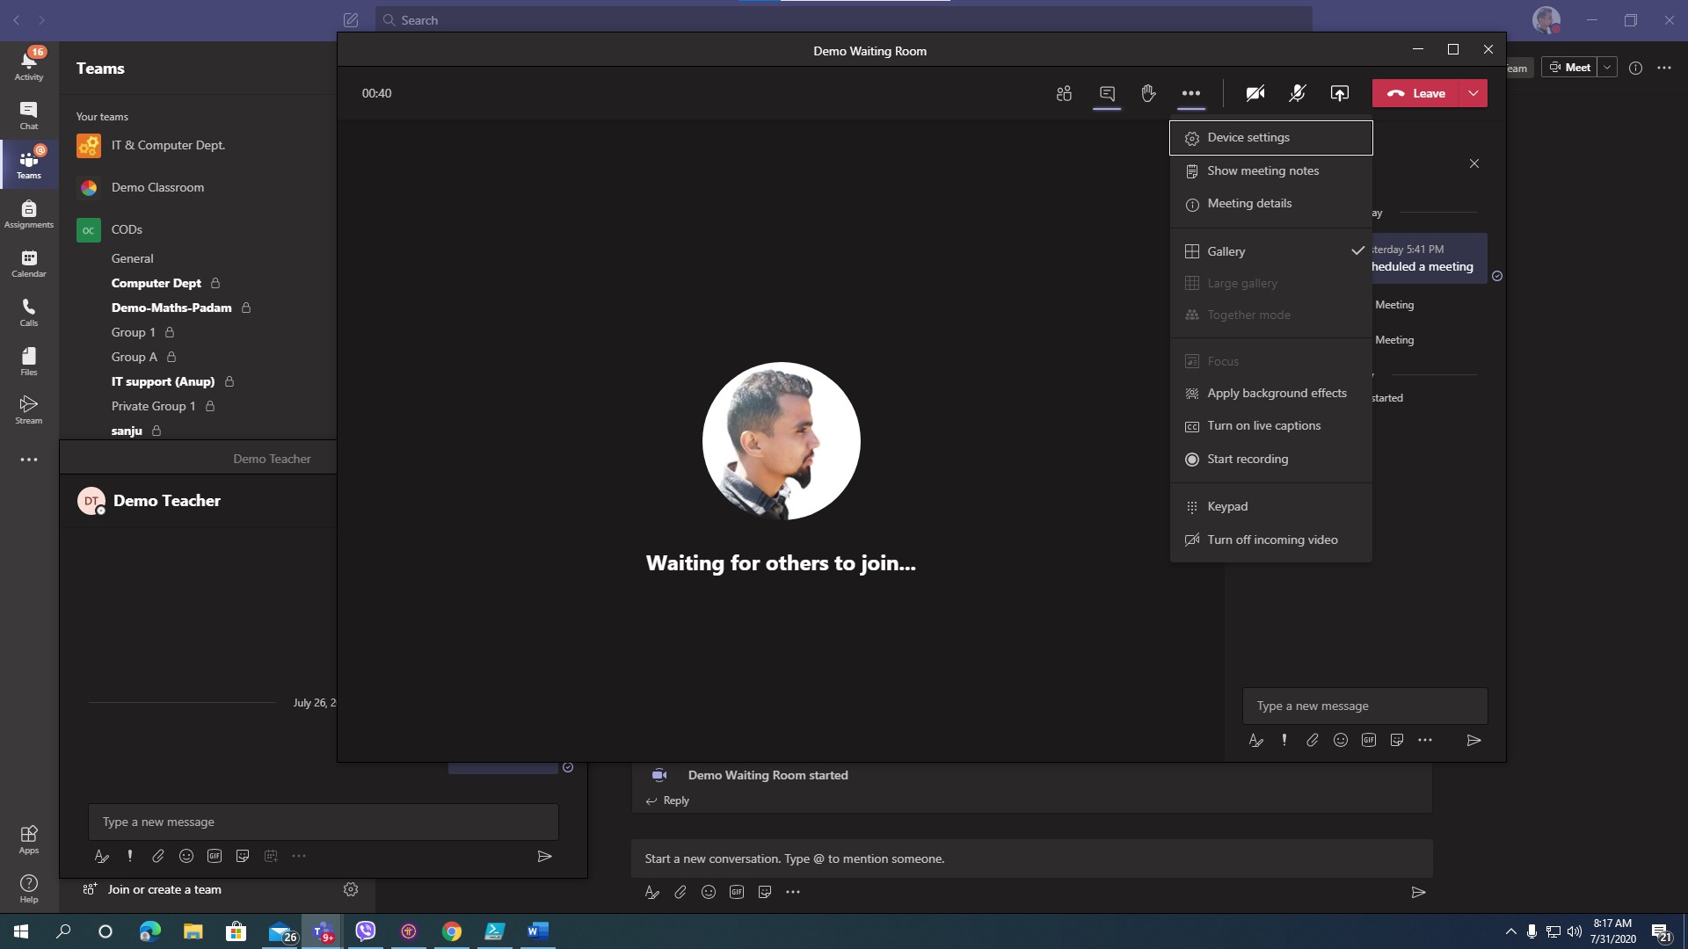1688x949 pixels.
Task: Expand the Leave button dropdown
Action: [1473, 93]
